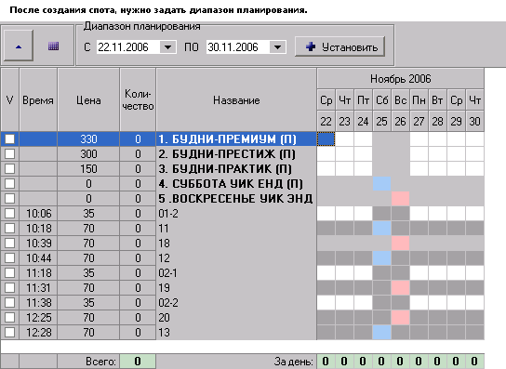The width and height of the screenshot is (506, 369).
Task: Click the blue Saturday cell in СУББОТА row
Action: pos(381,183)
